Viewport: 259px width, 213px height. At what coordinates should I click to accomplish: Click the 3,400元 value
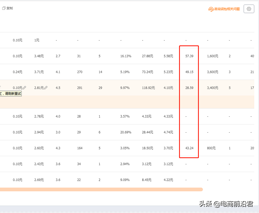point(212,88)
